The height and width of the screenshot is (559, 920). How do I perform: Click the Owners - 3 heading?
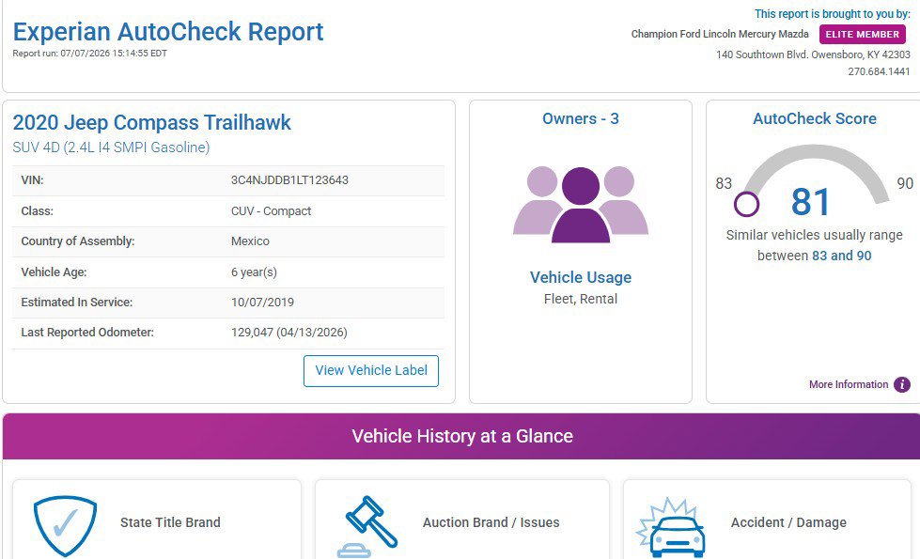[x=580, y=119]
